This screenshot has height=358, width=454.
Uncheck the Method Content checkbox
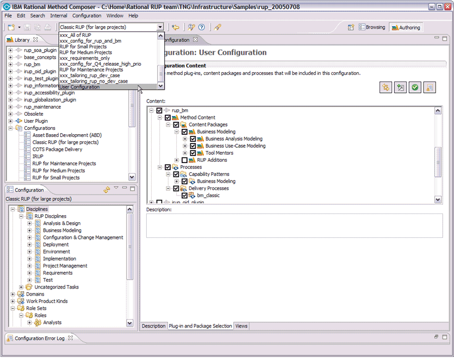167,117
